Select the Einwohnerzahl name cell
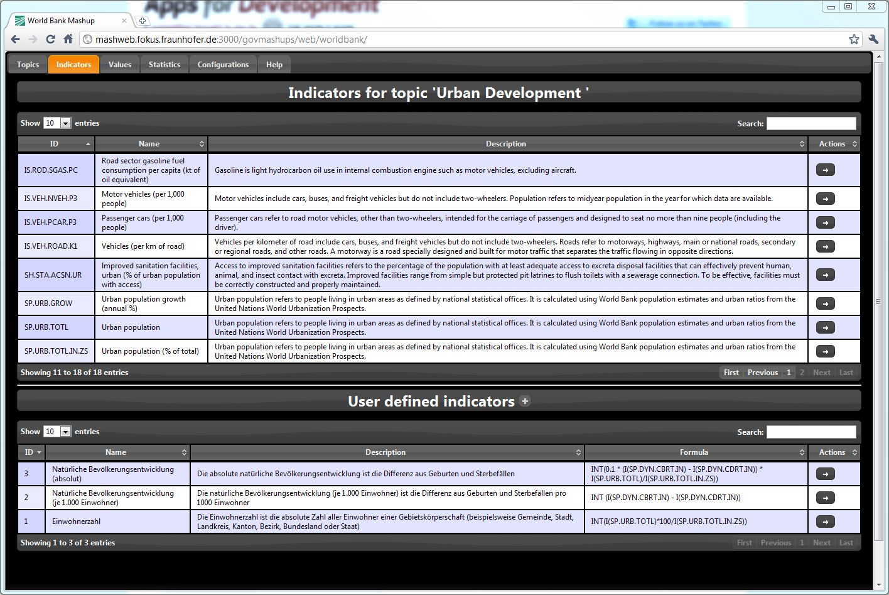Screen dimensions: 889x595 (117, 521)
